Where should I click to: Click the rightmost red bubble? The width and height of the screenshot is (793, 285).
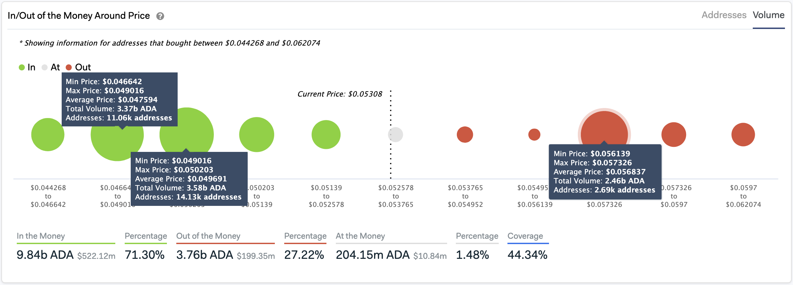click(743, 134)
